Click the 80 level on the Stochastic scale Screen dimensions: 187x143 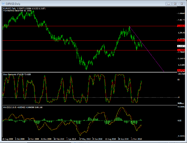(179, 80)
